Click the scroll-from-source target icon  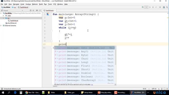coord(31,11)
